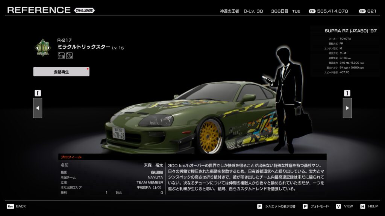The height and width of the screenshot is (216, 385).
Task: Click the CP currency icon
Action: tap(312, 11)
